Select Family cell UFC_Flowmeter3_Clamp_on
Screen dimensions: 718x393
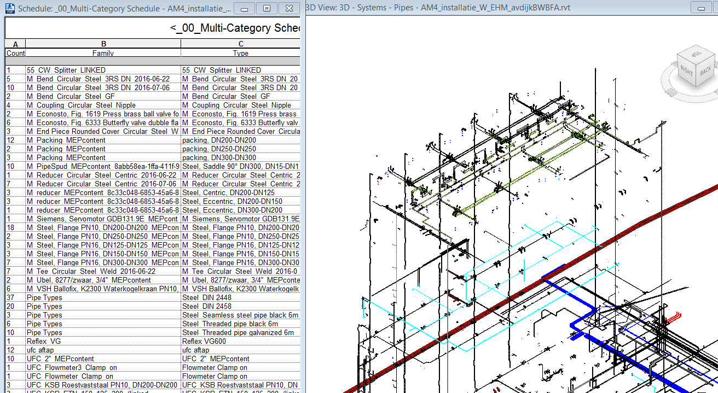103,367
